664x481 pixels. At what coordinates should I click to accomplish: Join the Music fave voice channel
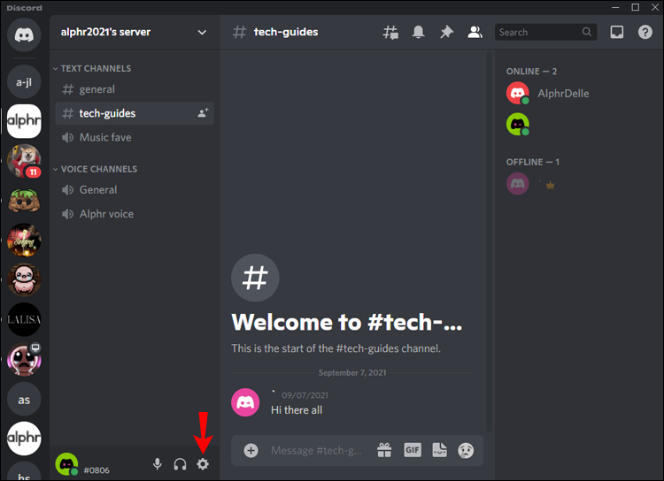click(135, 137)
